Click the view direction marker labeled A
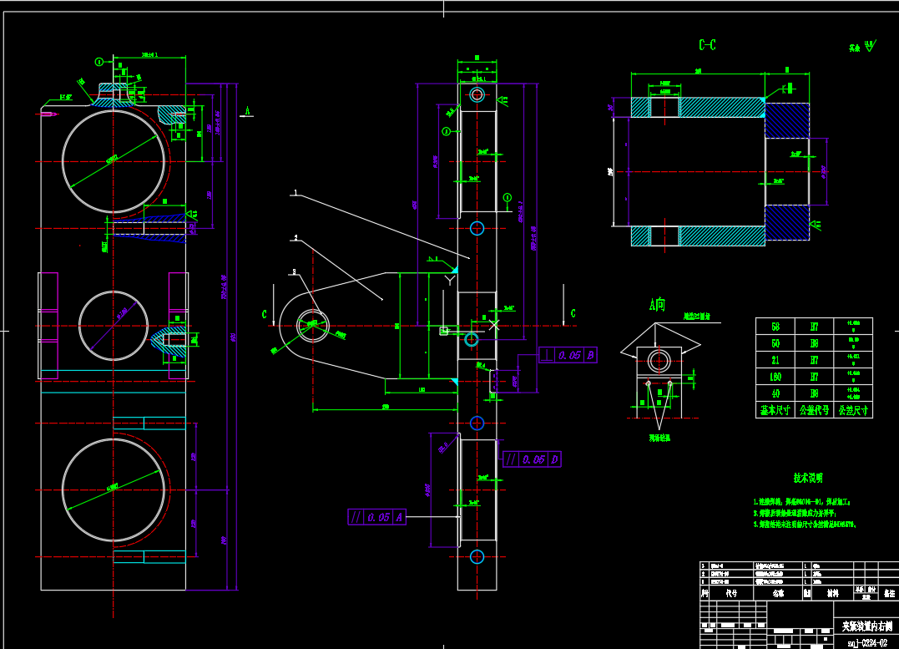This screenshot has height=649, width=899. [x=247, y=110]
